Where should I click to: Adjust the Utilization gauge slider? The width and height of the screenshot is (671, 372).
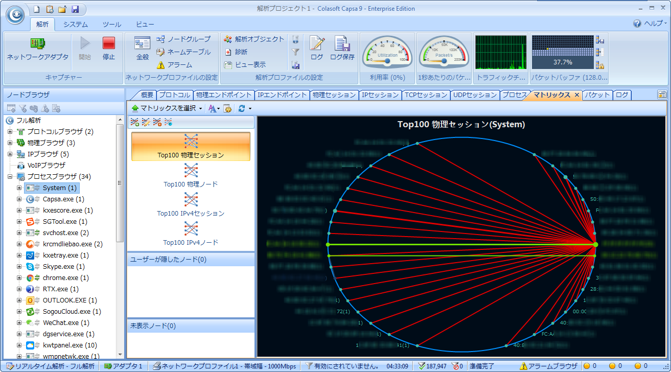coord(387,61)
